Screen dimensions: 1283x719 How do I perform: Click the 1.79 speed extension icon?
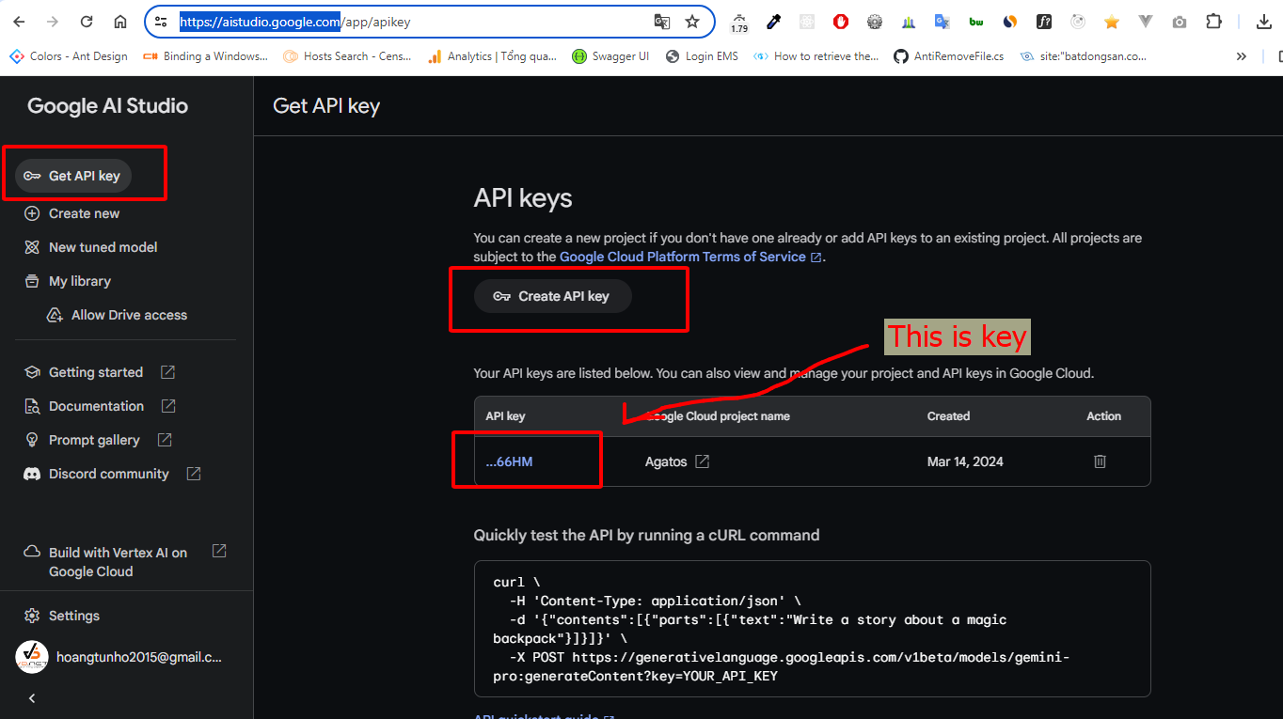point(739,23)
